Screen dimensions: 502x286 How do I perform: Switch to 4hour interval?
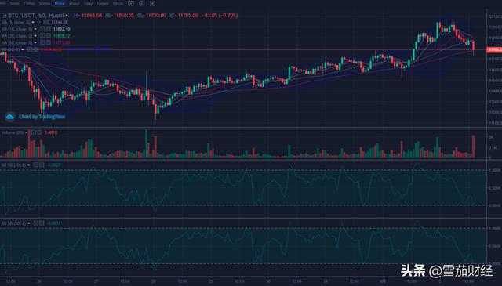[75, 3]
